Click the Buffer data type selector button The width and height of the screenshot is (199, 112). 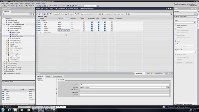click(67, 30)
